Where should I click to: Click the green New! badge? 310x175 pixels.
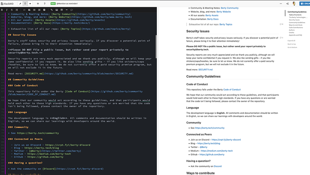coord(53,3)
